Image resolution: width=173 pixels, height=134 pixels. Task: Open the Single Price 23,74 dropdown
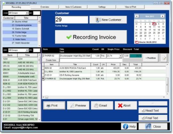pyautogui.click(x=120, y=56)
